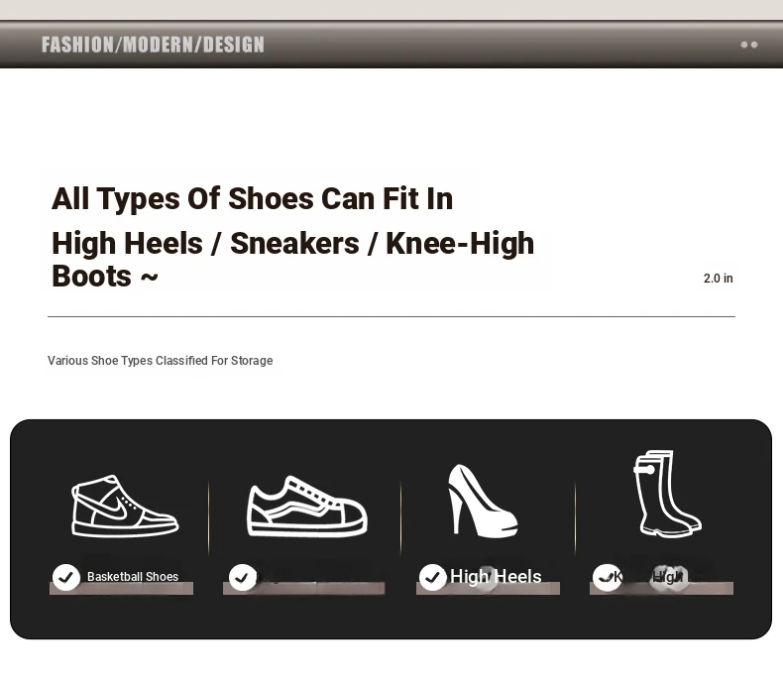The width and height of the screenshot is (783, 683).
Task: Click the brown bar under High Heels
Action: click(488, 589)
